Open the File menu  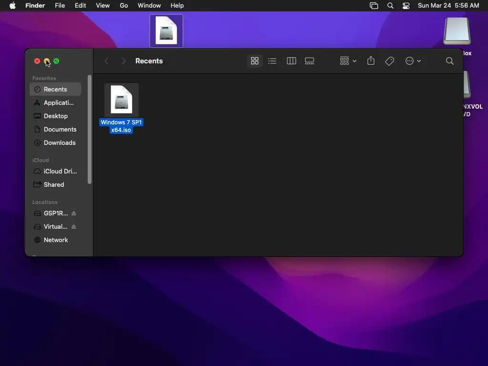point(60,6)
